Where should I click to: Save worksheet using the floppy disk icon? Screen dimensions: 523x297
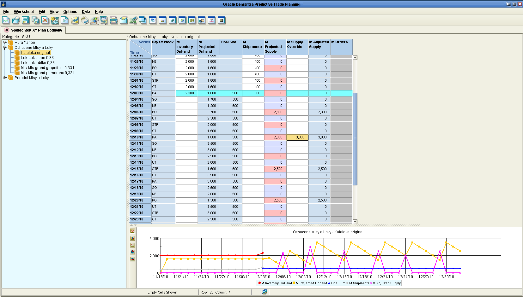pos(26,20)
